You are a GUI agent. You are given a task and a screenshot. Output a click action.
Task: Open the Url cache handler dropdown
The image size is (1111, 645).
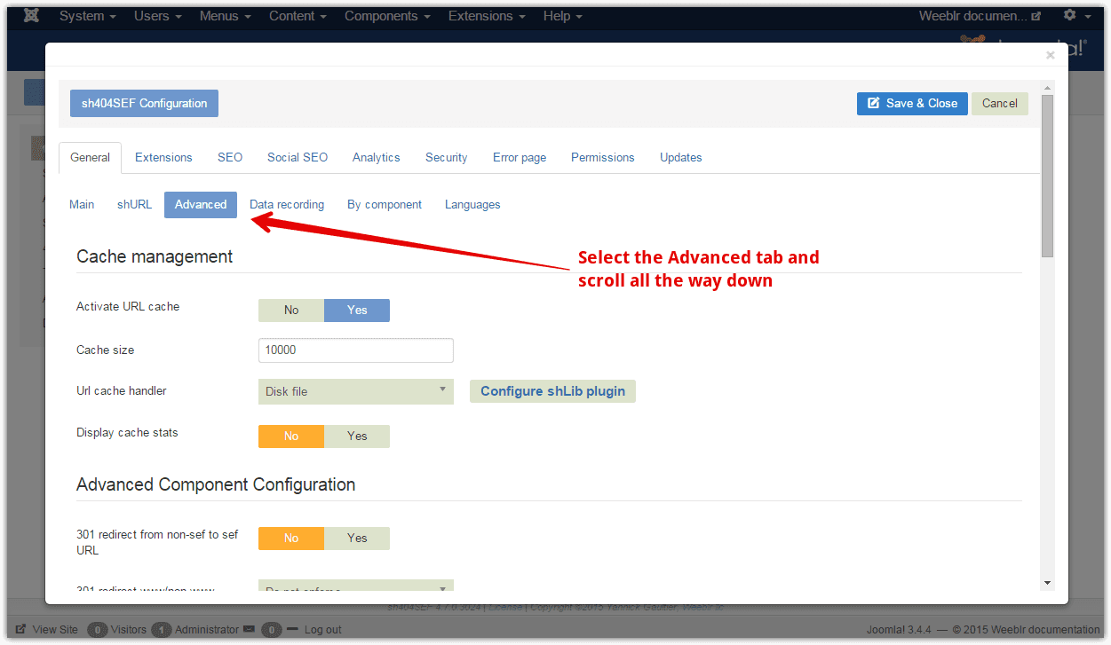point(356,391)
